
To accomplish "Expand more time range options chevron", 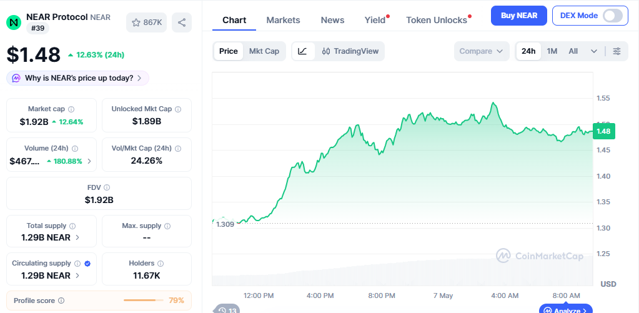I will point(594,51).
